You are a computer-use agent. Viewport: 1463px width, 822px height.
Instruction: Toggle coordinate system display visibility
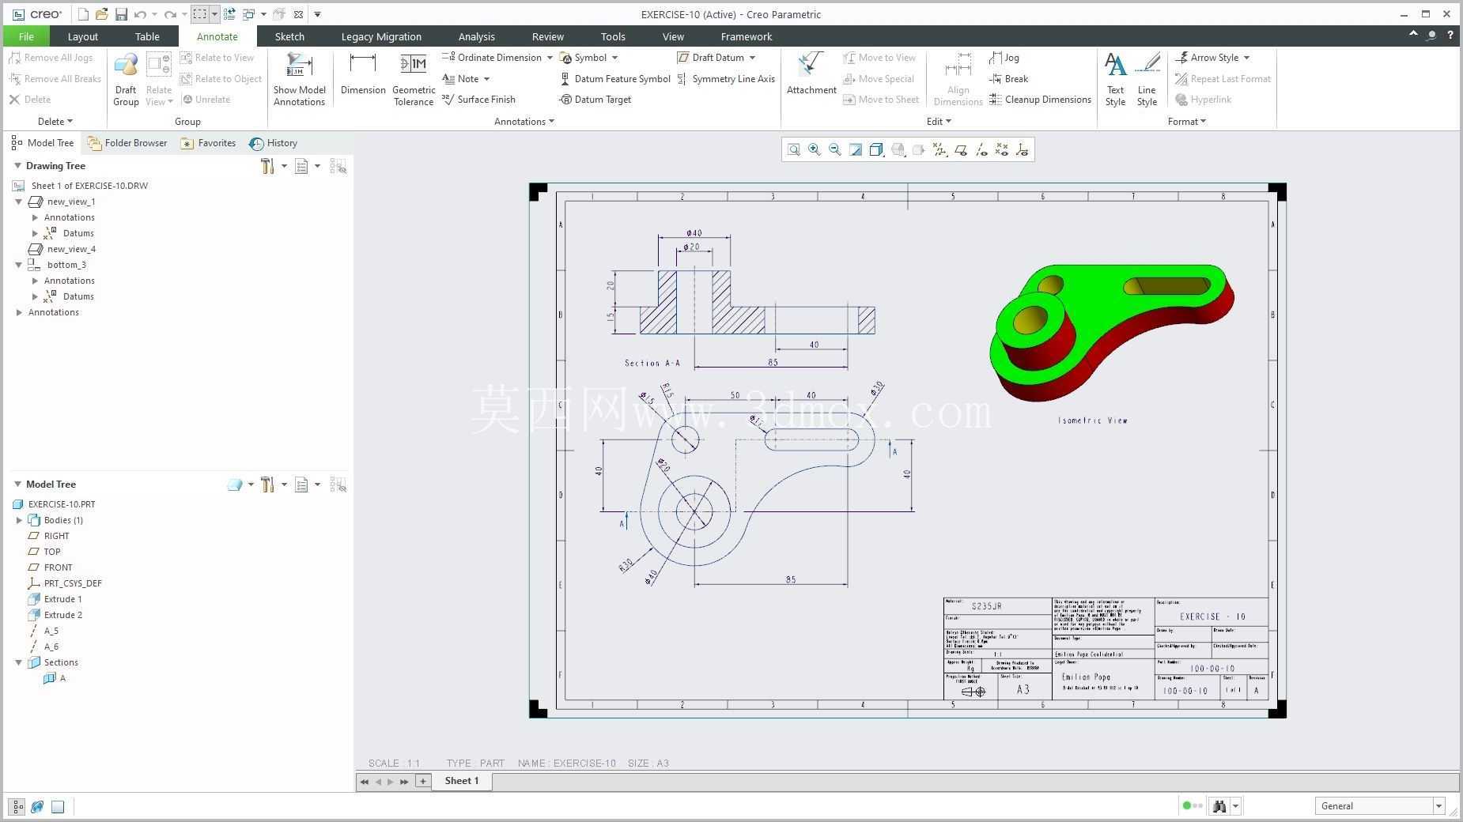[1022, 149]
